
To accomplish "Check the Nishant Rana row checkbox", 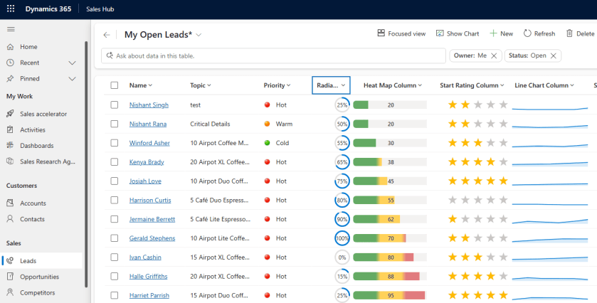I will [115, 124].
